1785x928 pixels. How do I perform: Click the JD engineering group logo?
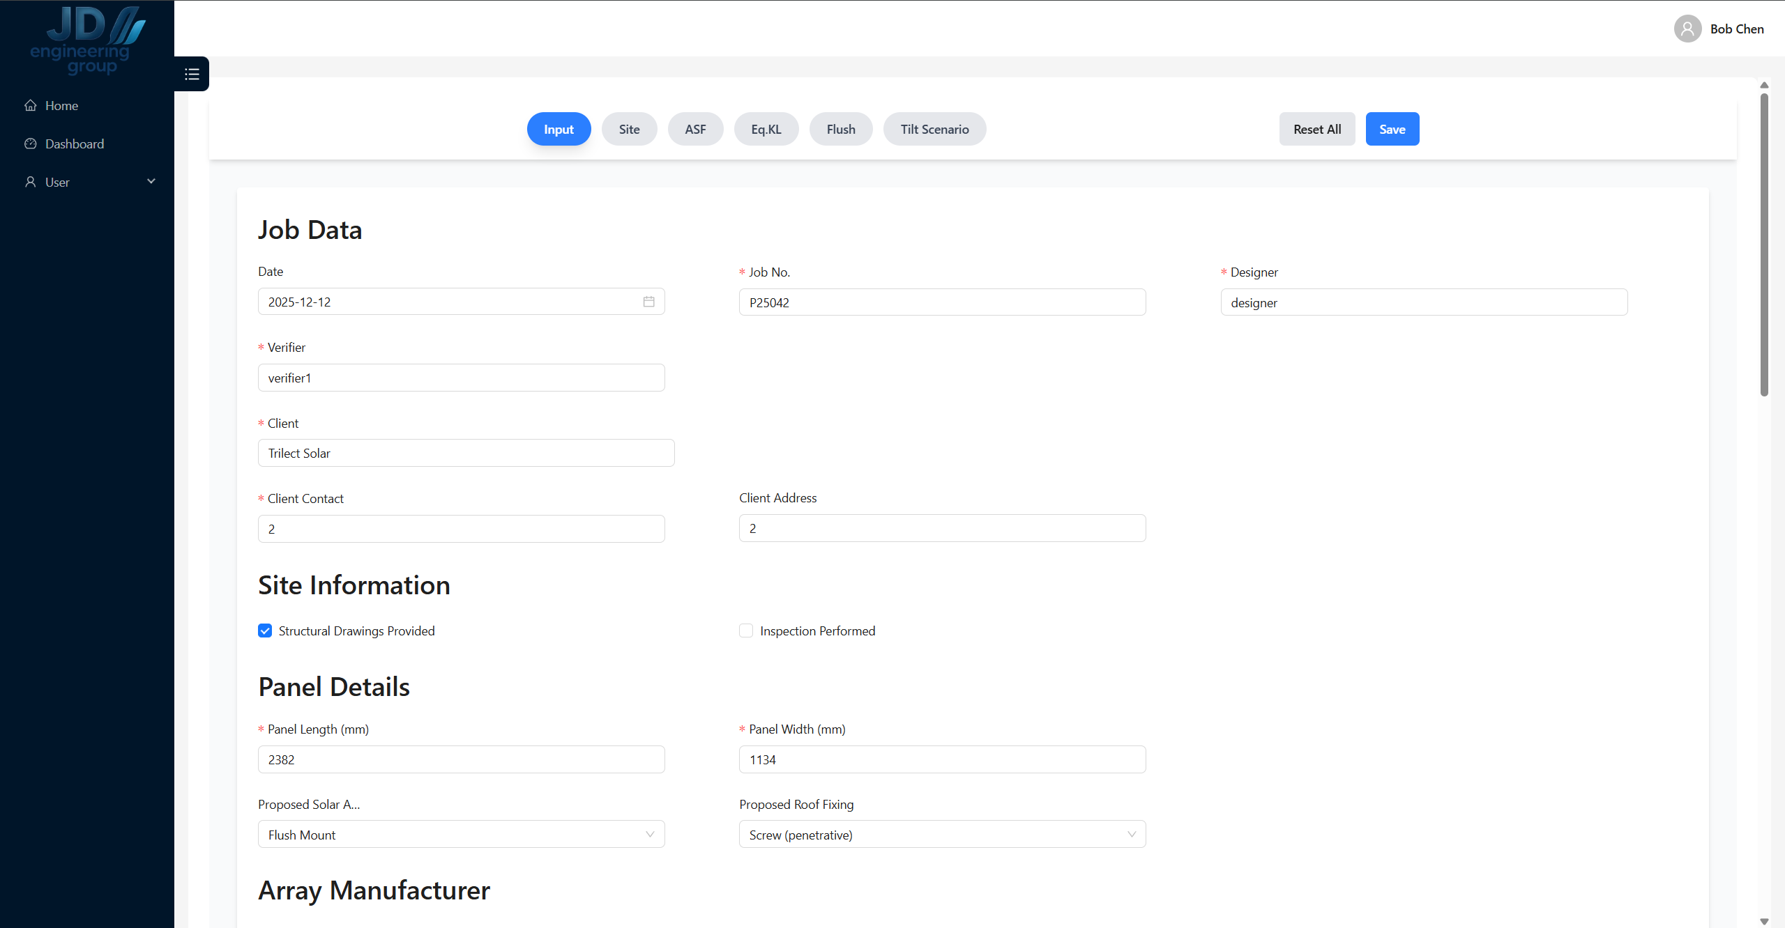coord(87,40)
